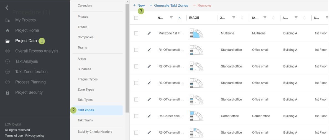Click the pencil edit icon for Multizone 1st Floor
Viewport: 330px width, 140px height.
149,33
